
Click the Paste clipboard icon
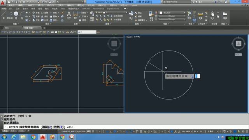click(212, 15)
